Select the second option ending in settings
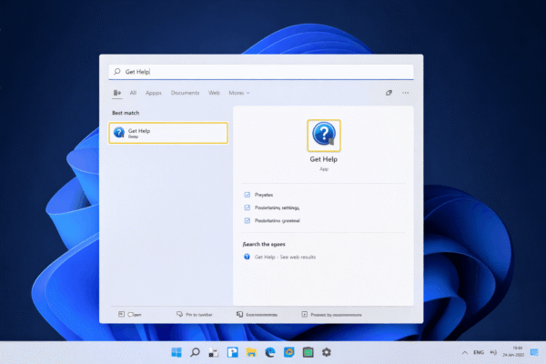This screenshot has width=546, height=364. coord(277,207)
